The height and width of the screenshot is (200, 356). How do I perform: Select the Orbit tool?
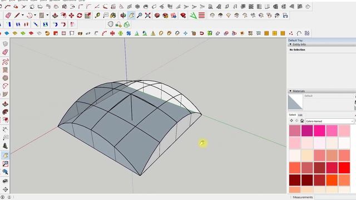click(123, 16)
